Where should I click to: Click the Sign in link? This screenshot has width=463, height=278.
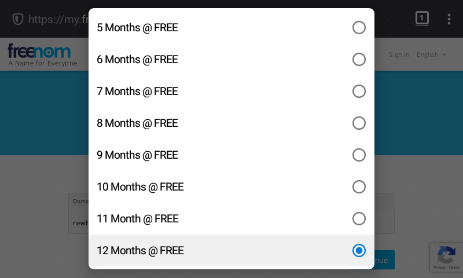[399, 54]
